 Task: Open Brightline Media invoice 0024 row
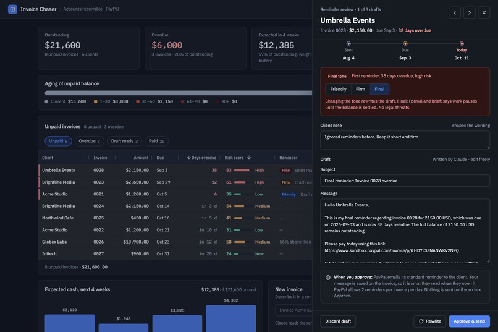point(175,206)
